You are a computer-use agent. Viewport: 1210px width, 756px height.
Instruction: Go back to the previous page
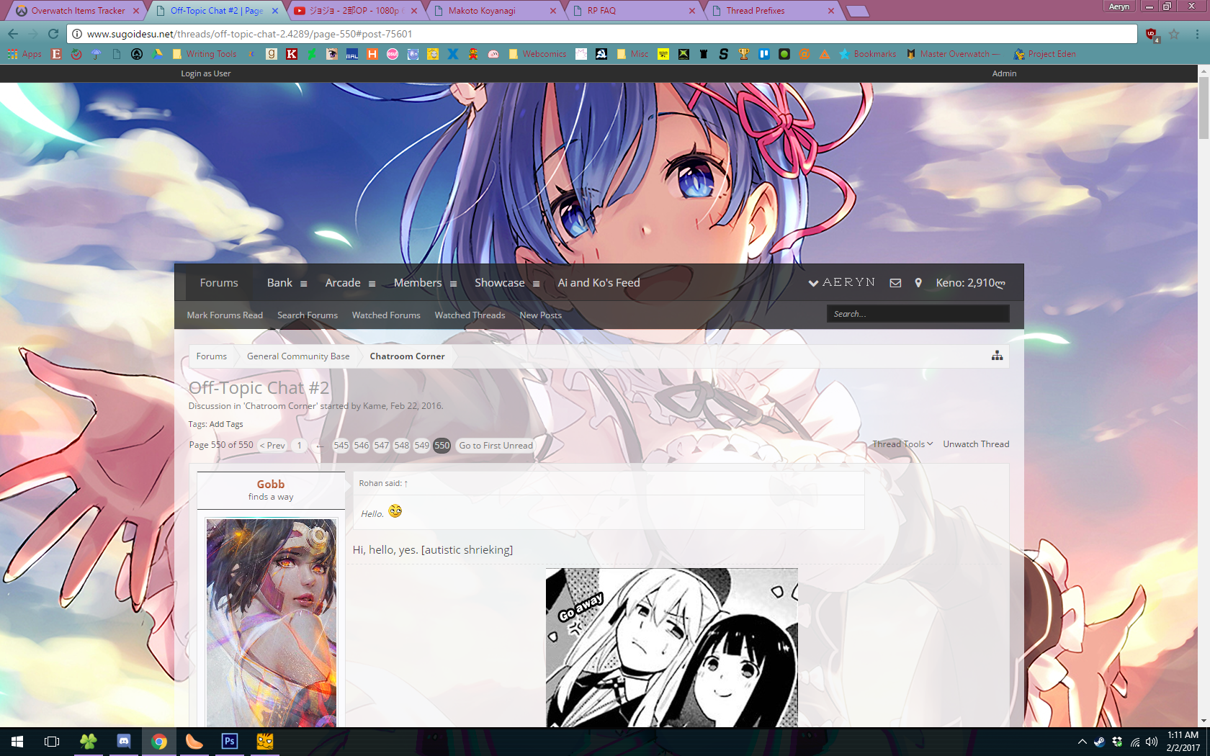click(x=13, y=34)
